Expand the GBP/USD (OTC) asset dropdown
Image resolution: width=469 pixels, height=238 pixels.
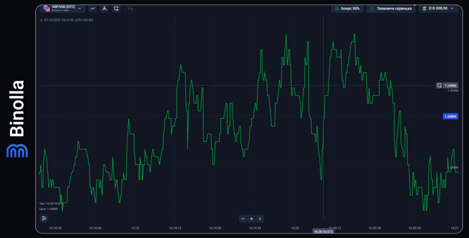[x=80, y=8]
